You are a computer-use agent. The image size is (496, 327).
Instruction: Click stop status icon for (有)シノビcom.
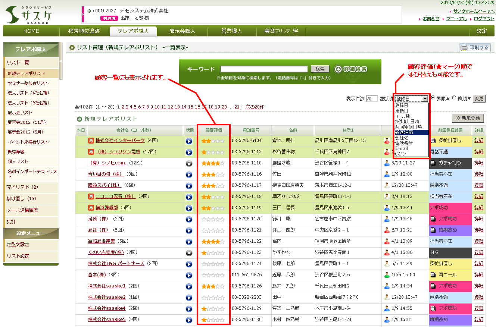(189, 163)
